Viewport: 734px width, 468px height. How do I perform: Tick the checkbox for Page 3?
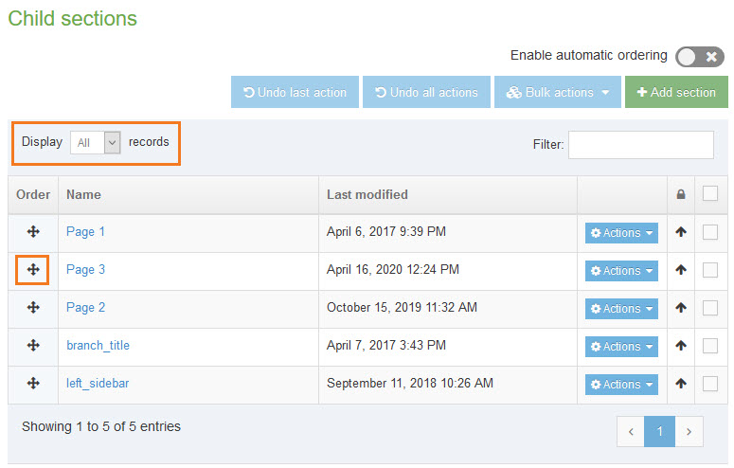click(x=710, y=270)
